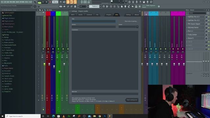Expand Ozone 9 slot arrow

pos(187,38)
